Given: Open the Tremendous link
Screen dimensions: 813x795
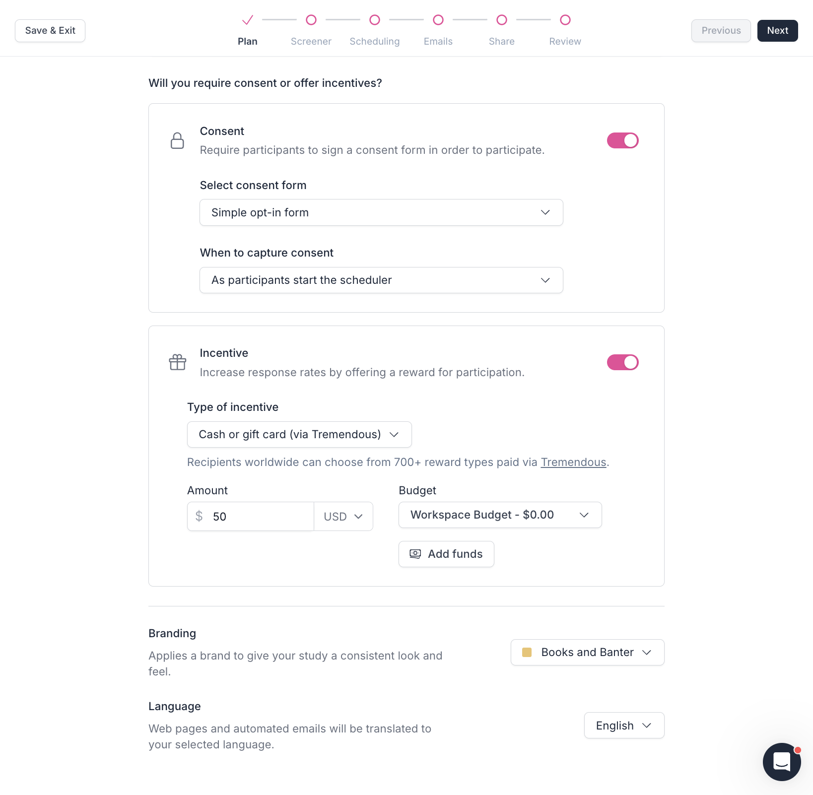Looking at the screenshot, I should (573, 463).
